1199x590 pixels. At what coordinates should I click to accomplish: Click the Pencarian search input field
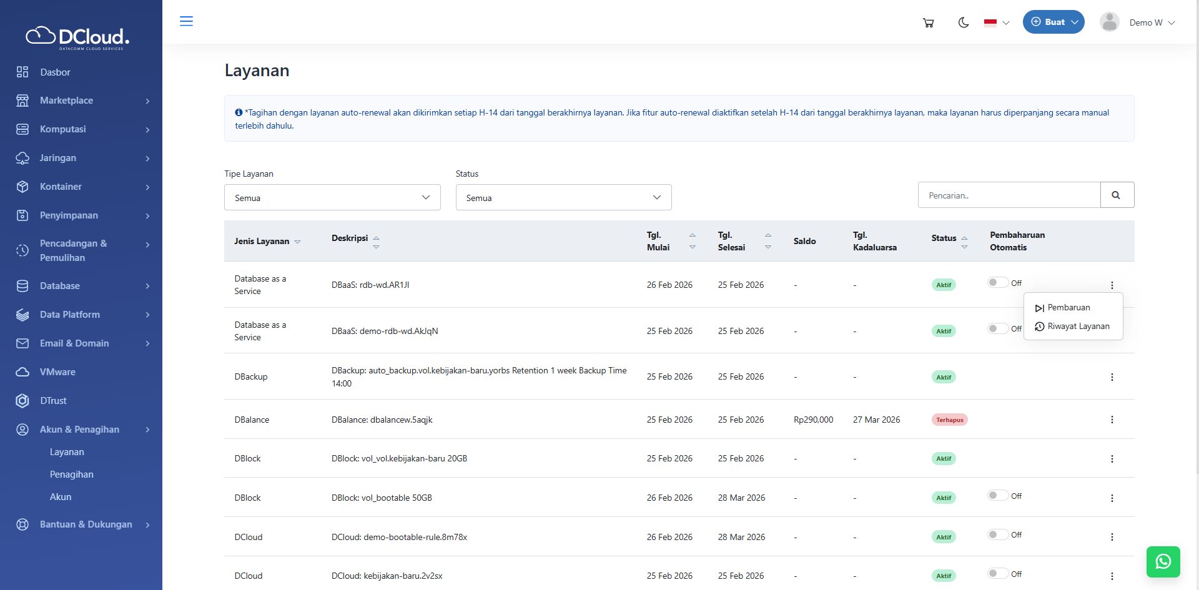1009,195
